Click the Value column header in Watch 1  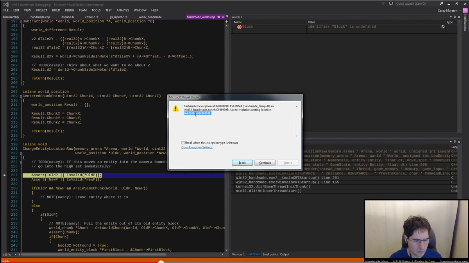point(376,22)
